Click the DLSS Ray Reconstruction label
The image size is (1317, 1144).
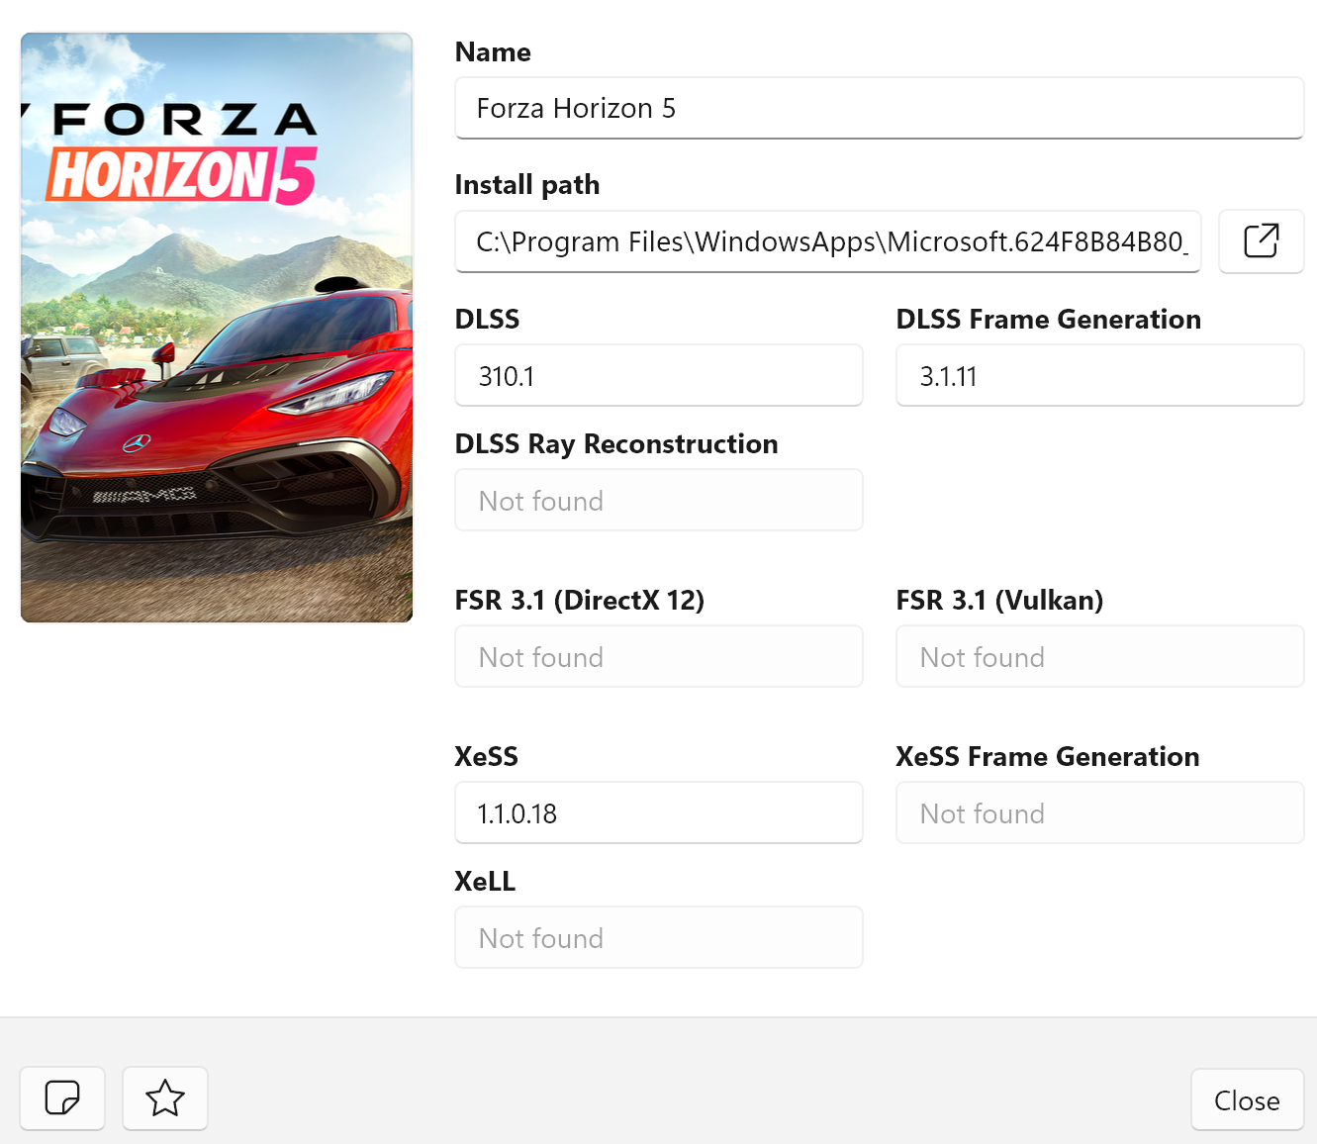[616, 444]
